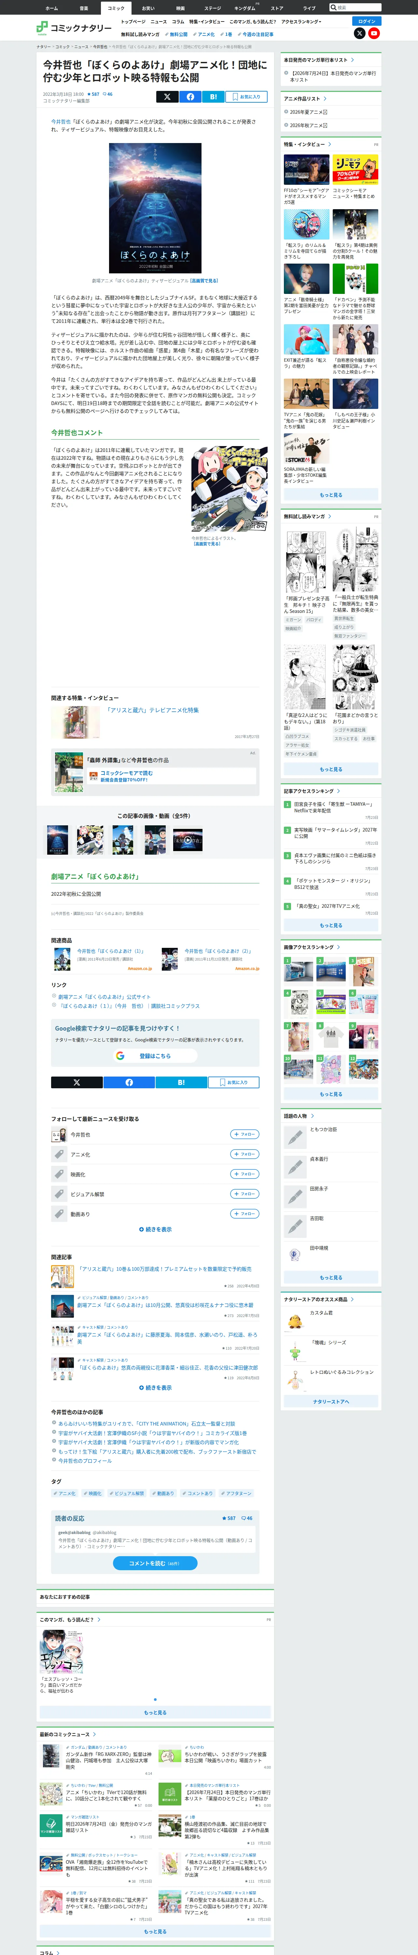Open エスプレッソ・コーラ manga cover thumbnail
Screen dimensions: 418x1955
coord(62,1651)
